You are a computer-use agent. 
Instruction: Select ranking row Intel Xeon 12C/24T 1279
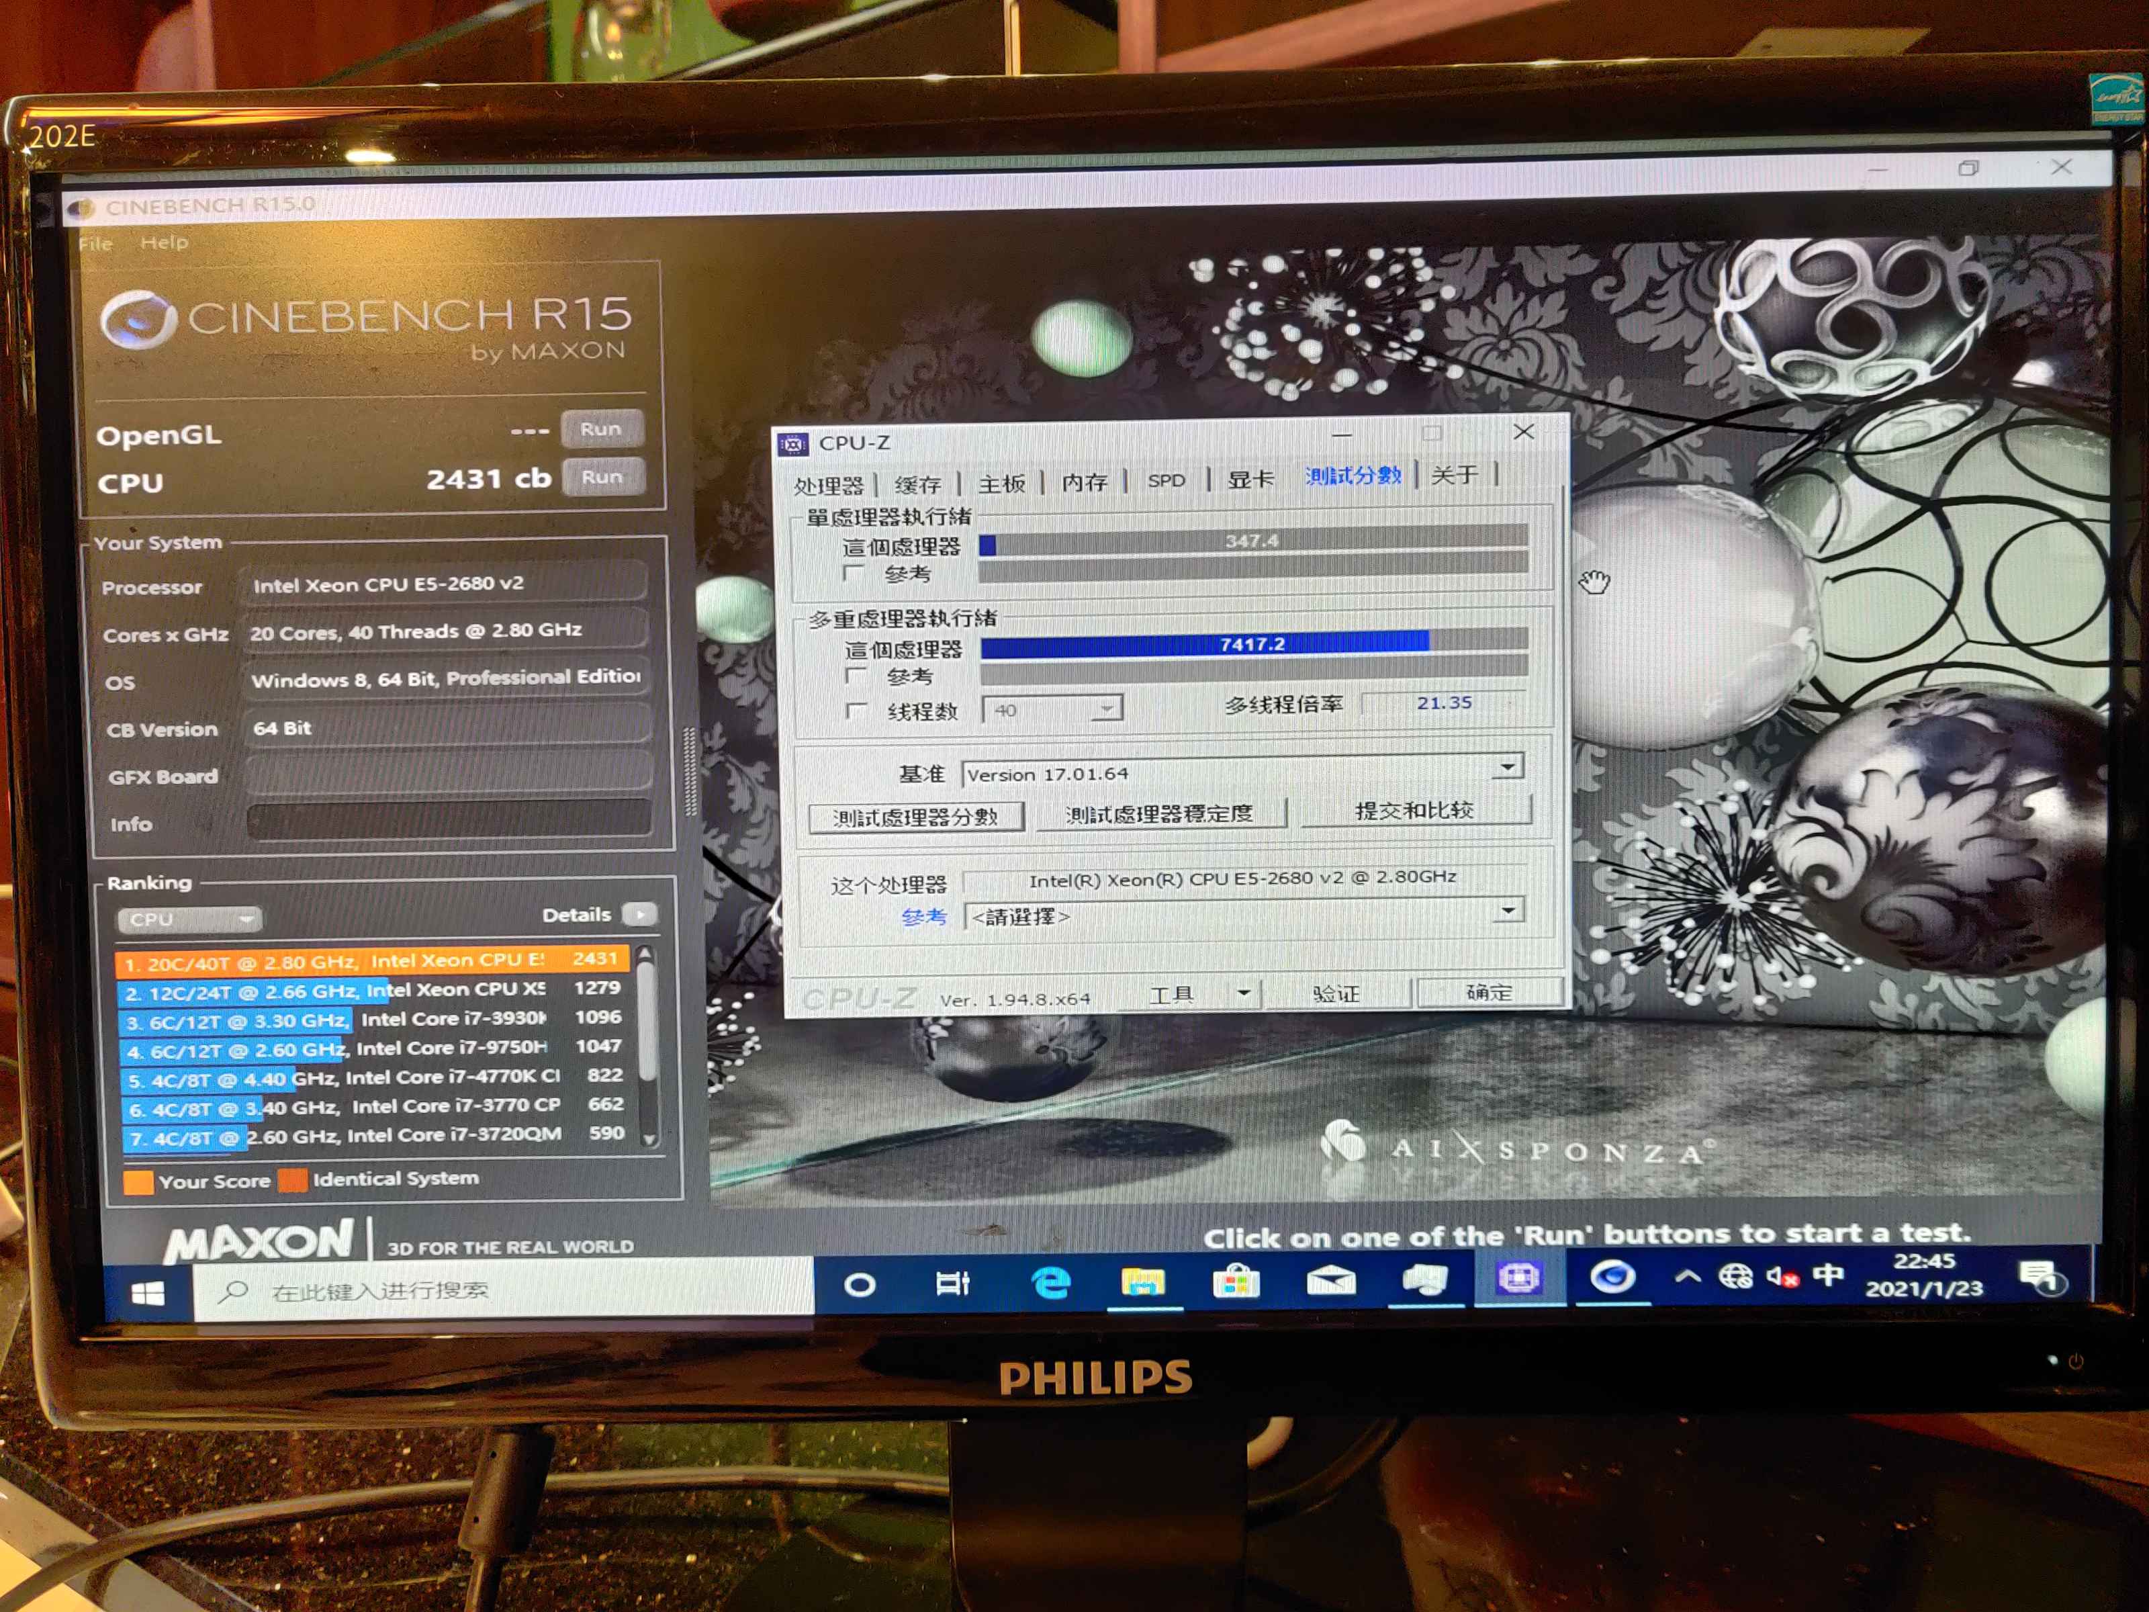point(372,990)
